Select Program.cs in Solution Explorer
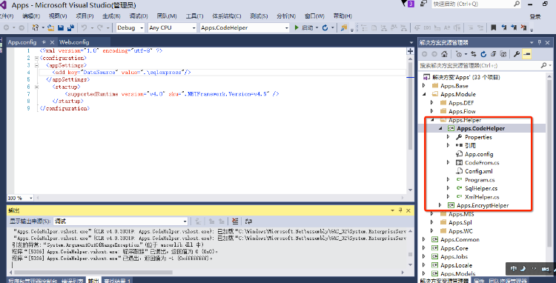556x283 pixels. pyautogui.click(x=480, y=180)
